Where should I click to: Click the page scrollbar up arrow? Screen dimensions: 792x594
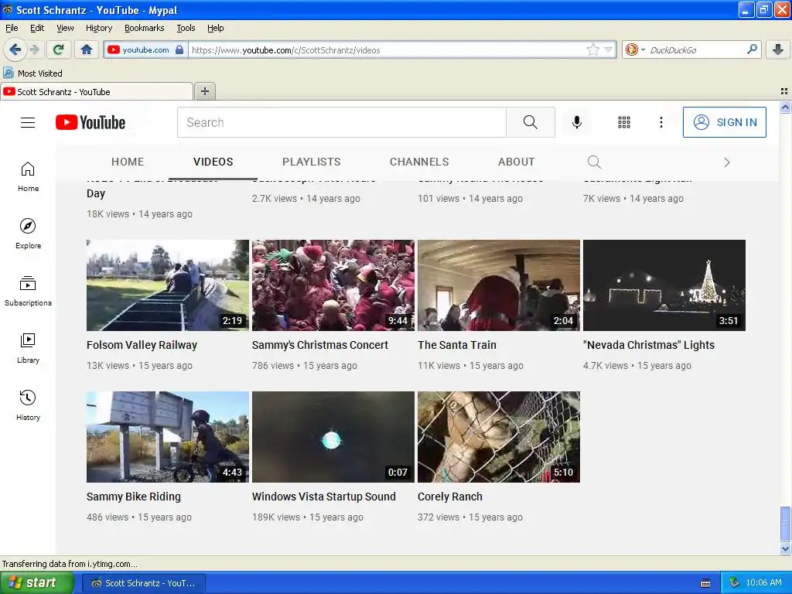[x=786, y=107]
